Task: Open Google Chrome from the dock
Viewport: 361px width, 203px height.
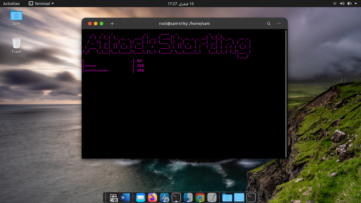Action: pyautogui.click(x=200, y=197)
